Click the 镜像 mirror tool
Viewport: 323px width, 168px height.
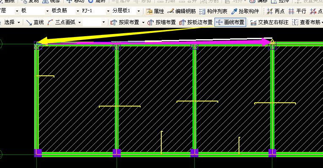pos(51,1)
